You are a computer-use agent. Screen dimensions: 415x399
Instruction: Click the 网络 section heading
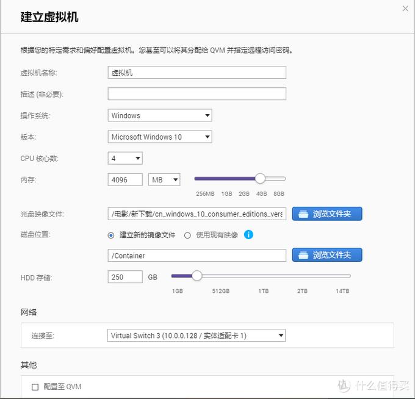click(29, 312)
